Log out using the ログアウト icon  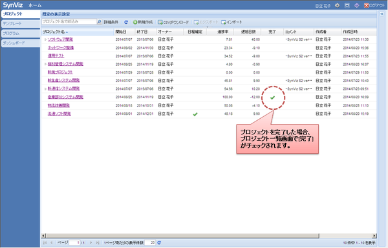tap(374, 5)
